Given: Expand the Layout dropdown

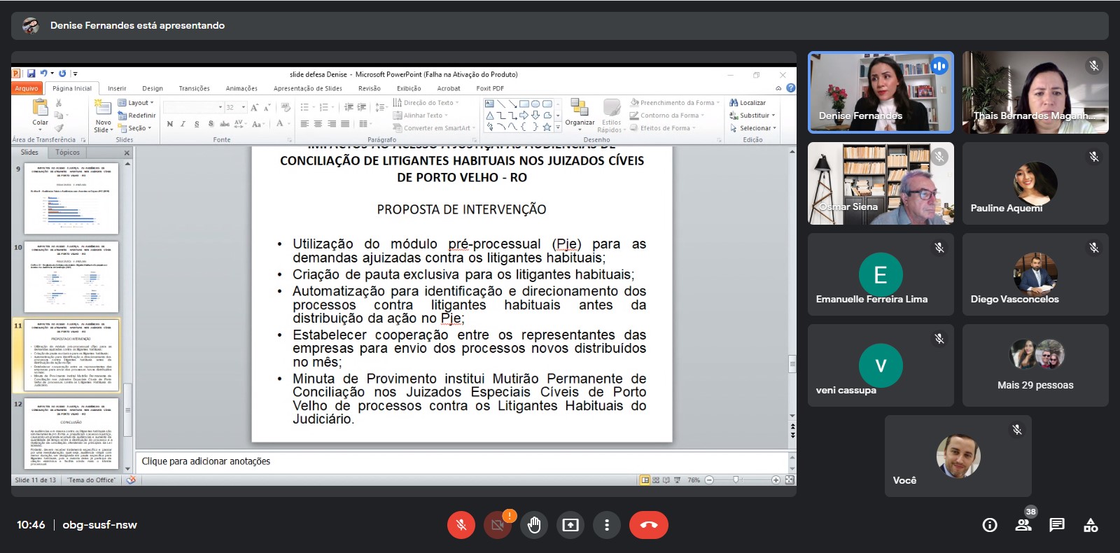Looking at the screenshot, I should (x=137, y=103).
